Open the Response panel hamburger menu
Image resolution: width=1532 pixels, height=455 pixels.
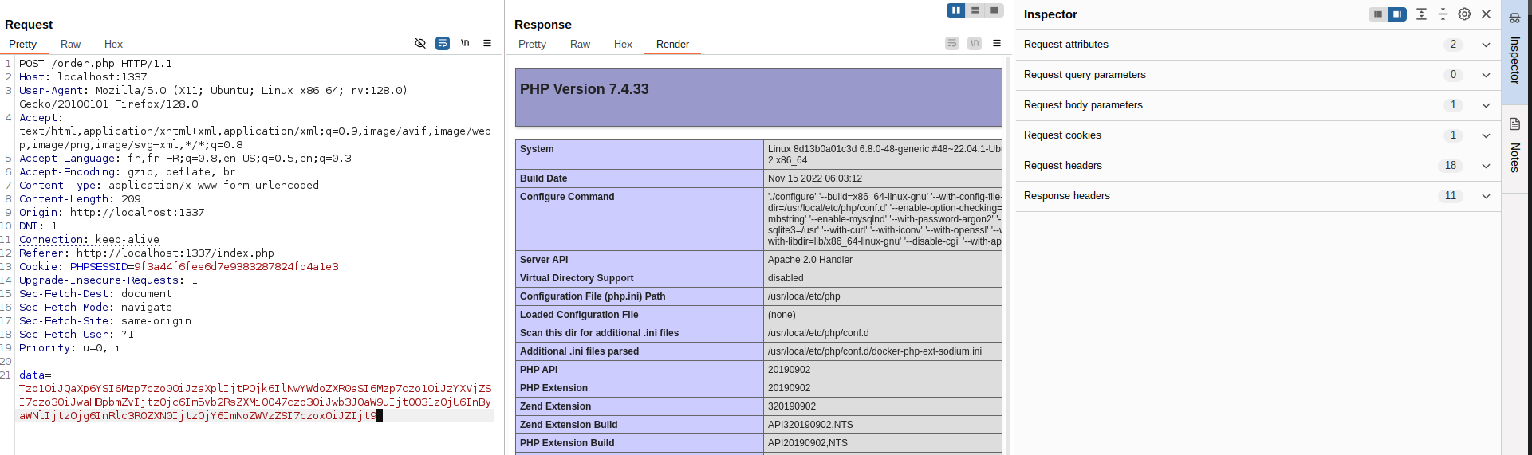point(997,43)
